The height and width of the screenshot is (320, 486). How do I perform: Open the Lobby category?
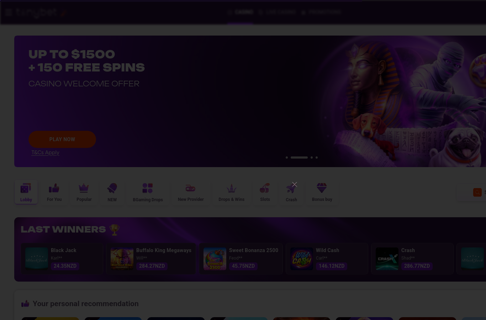[26, 192]
